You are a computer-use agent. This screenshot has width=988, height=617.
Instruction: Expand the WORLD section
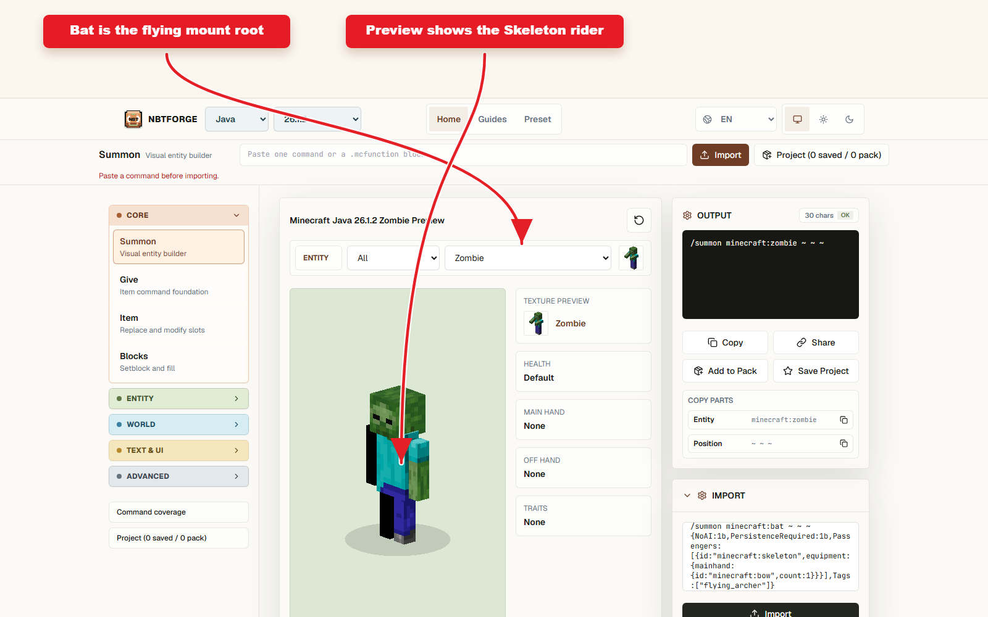[x=178, y=424]
